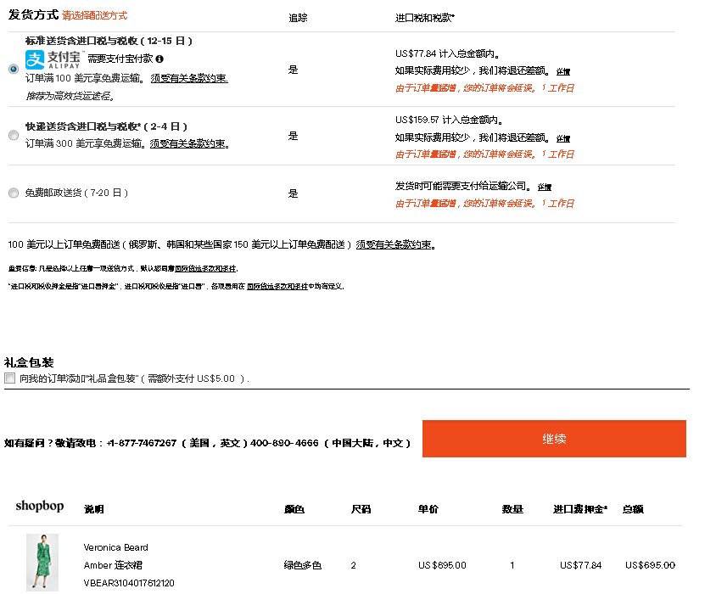Click the 礼盒包装 heading
This screenshot has height=594, width=716.
(x=29, y=363)
